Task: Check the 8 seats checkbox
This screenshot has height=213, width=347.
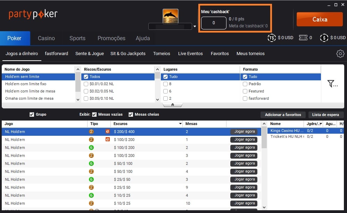Action: (165, 84)
